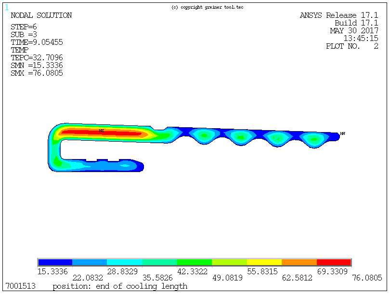Click the NODAL SOLUTION title text

pyautogui.click(x=41, y=15)
